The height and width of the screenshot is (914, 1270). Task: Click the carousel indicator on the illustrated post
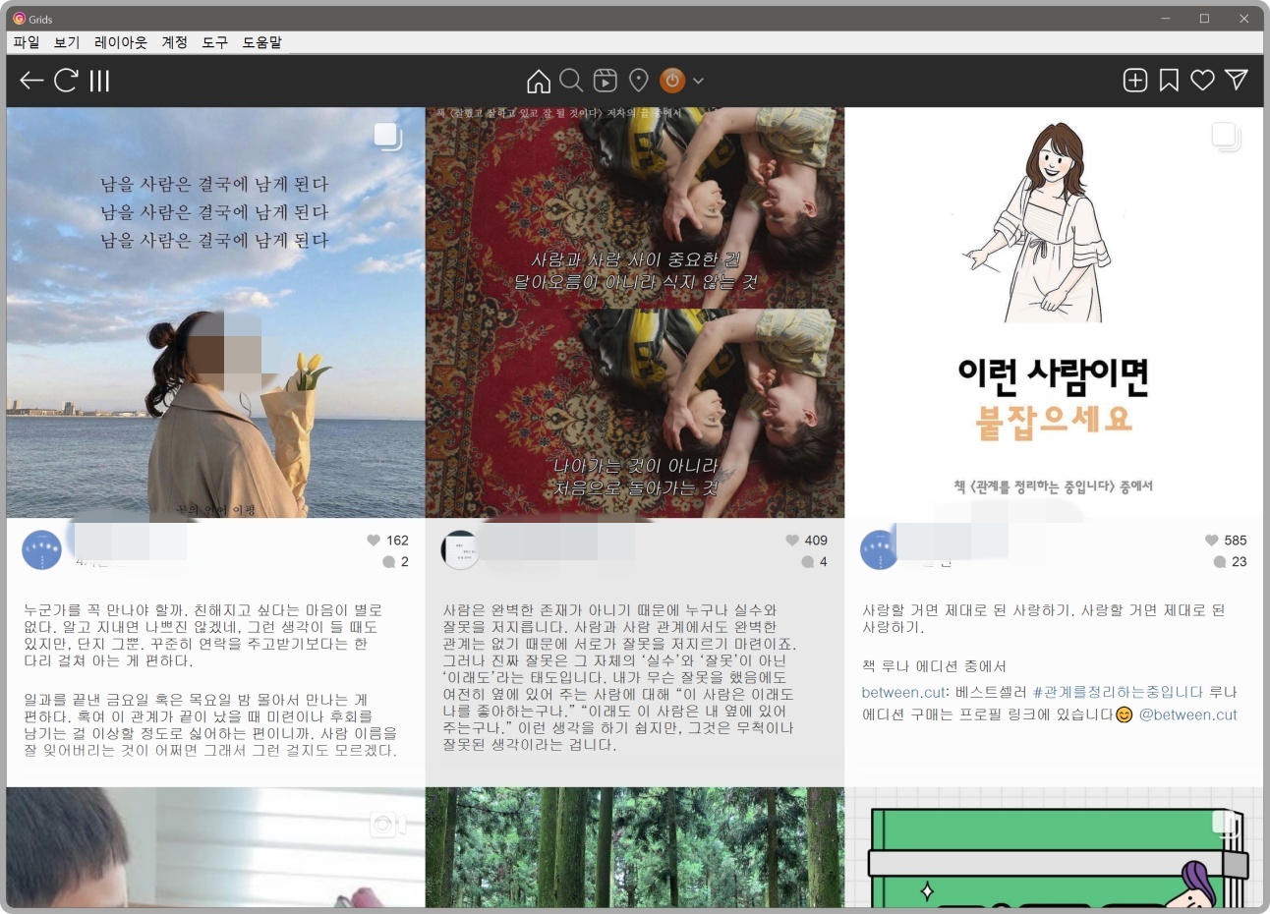point(1224,137)
